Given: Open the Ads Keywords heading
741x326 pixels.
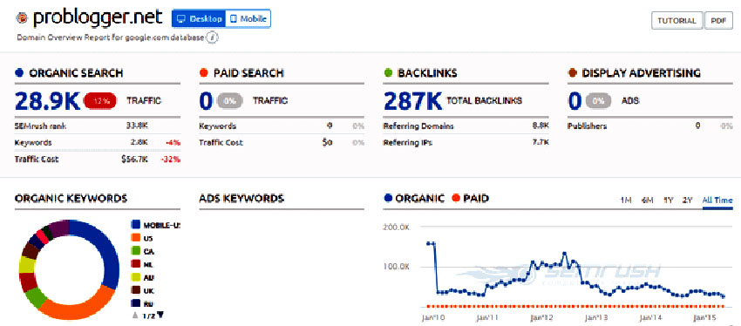Looking at the screenshot, I should coord(241,199).
